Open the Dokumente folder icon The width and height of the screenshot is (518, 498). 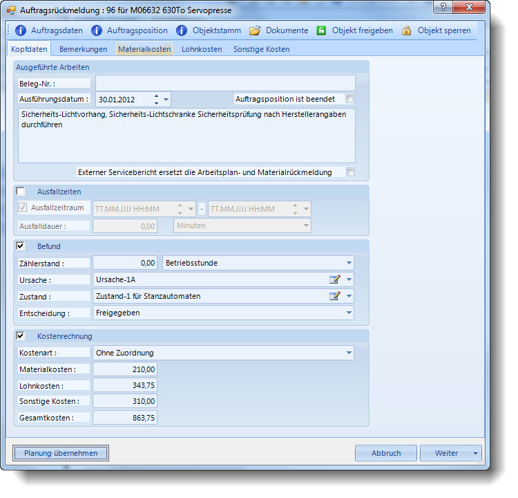tap(255, 30)
